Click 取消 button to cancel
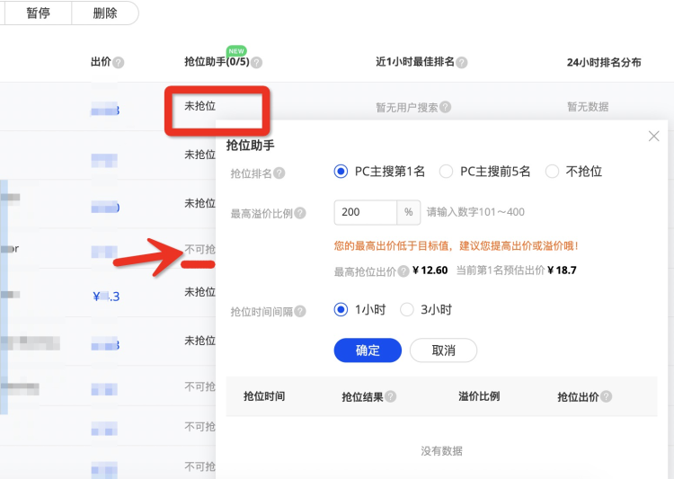The image size is (674, 479). coord(443,350)
